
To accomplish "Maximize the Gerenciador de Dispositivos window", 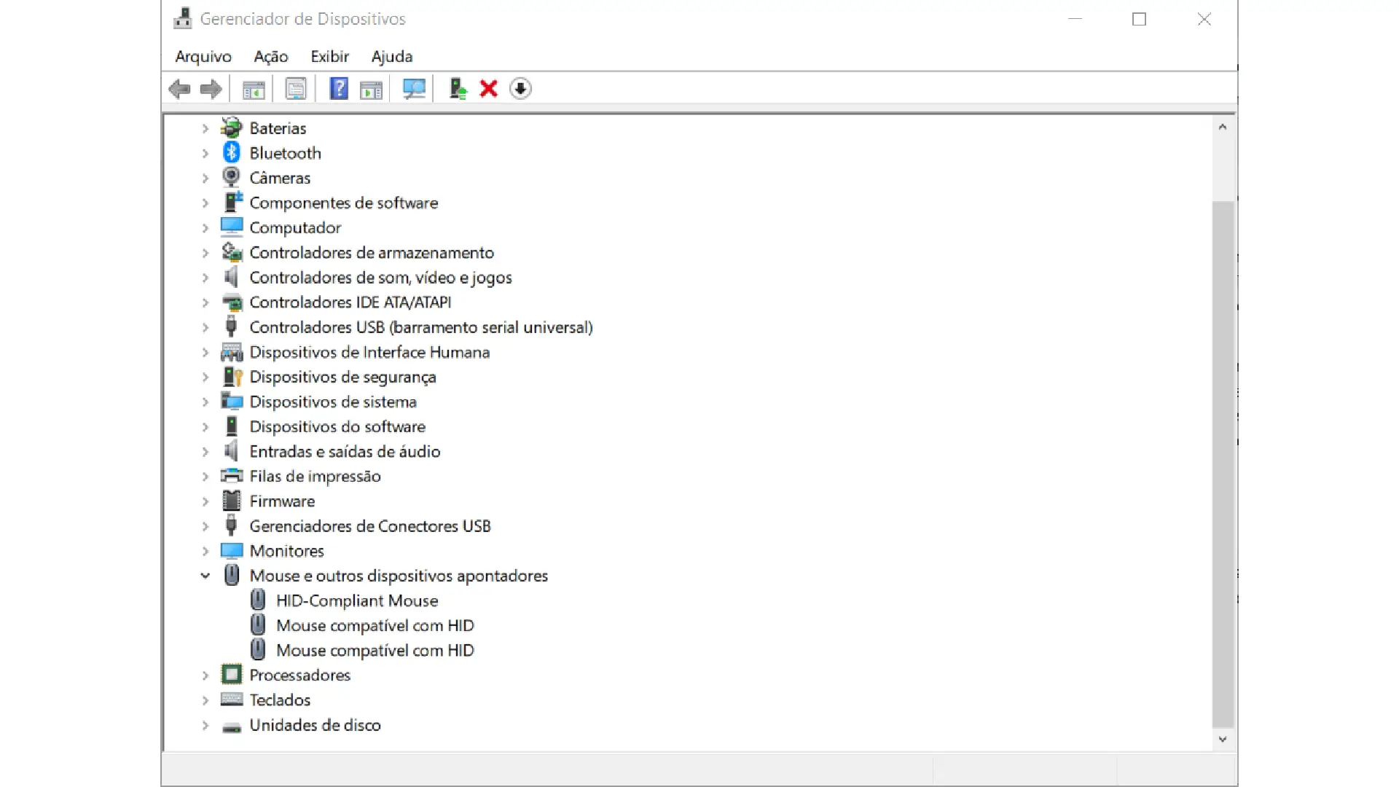I will point(1140,19).
